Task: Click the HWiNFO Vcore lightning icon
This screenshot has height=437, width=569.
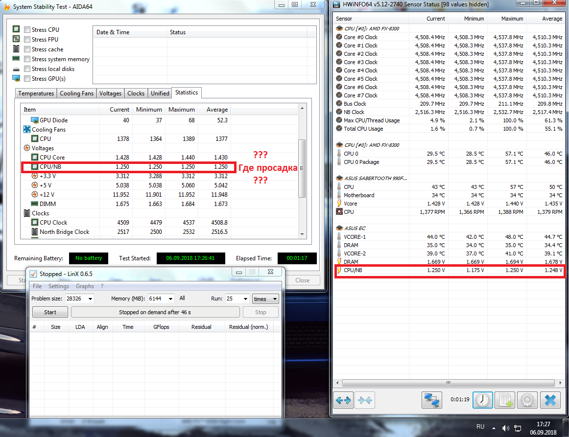Action: (339, 204)
